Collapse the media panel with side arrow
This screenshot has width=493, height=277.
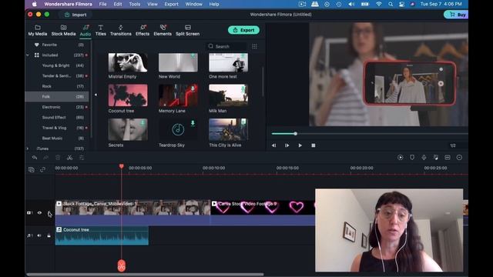tap(96, 95)
